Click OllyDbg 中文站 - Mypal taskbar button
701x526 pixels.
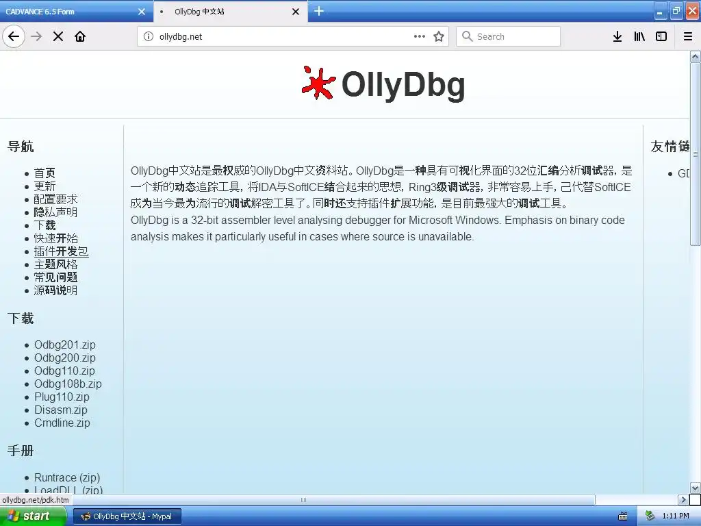127,516
